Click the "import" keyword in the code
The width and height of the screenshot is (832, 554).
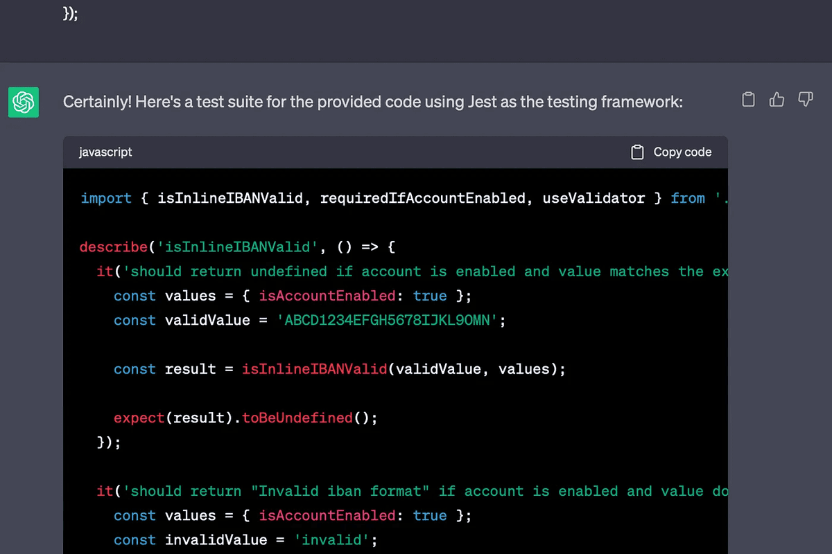(106, 198)
